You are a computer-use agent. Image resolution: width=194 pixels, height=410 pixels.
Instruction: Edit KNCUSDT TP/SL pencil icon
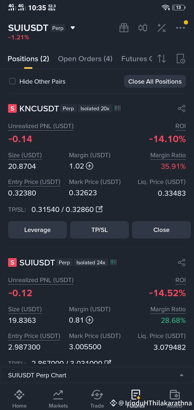(x=99, y=209)
